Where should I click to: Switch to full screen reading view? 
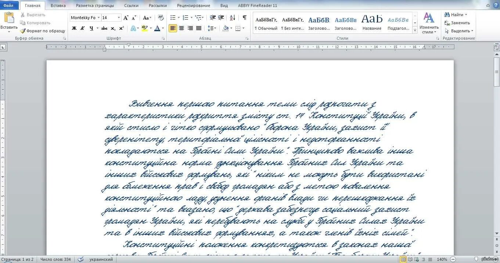tap(410, 259)
